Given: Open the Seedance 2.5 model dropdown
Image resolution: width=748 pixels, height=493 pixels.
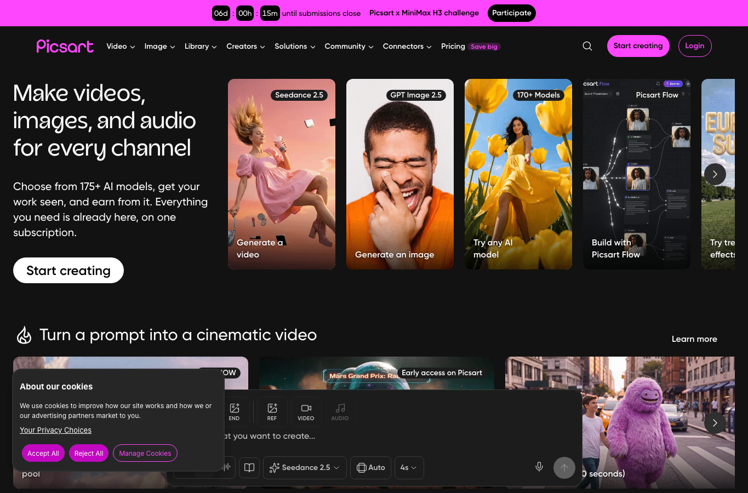Looking at the screenshot, I should tap(305, 468).
